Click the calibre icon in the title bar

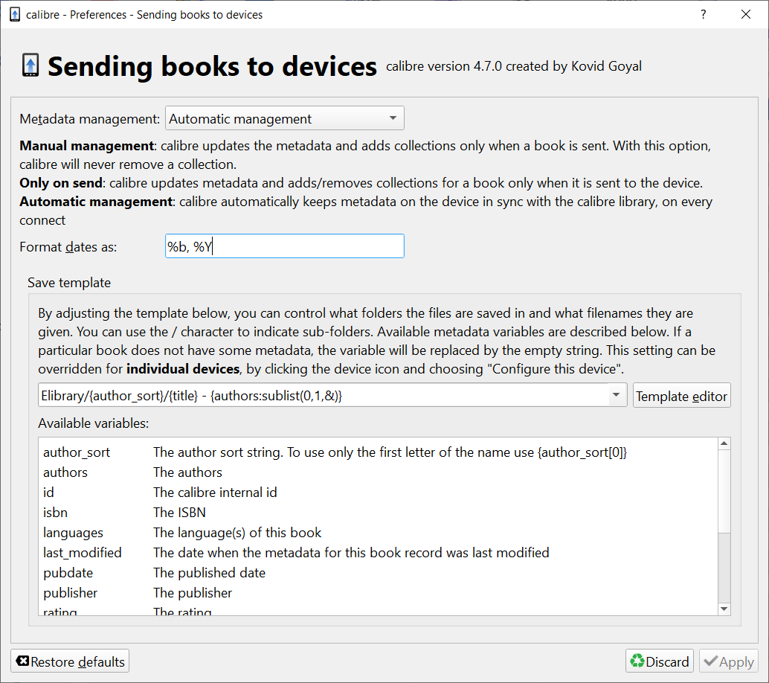click(14, 15)
